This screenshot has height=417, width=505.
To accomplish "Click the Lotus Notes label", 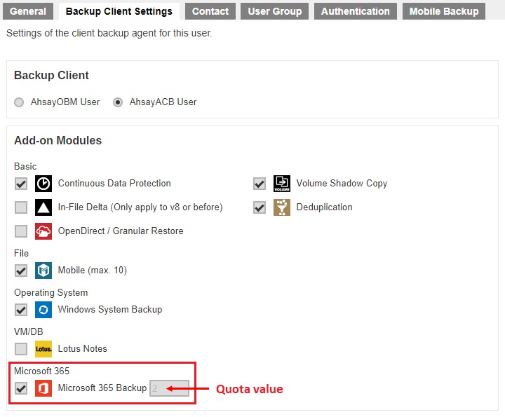I will [x=83, y=349].
